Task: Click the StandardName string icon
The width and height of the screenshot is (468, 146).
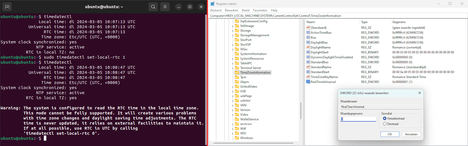Action: pyautogui.click(x=308, y=67)
